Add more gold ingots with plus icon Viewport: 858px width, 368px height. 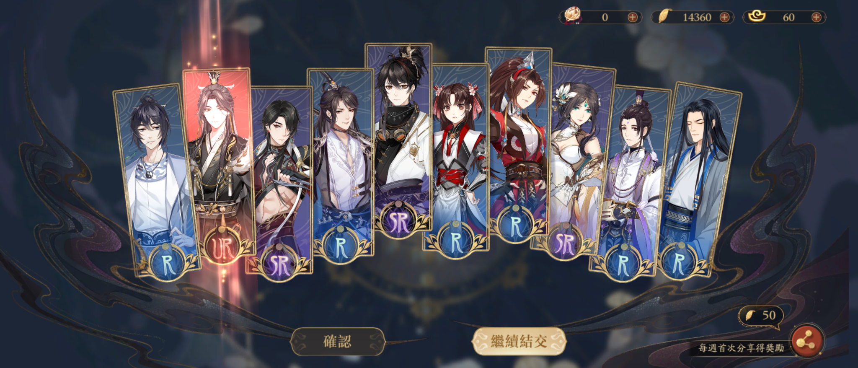tap(816, 17)
